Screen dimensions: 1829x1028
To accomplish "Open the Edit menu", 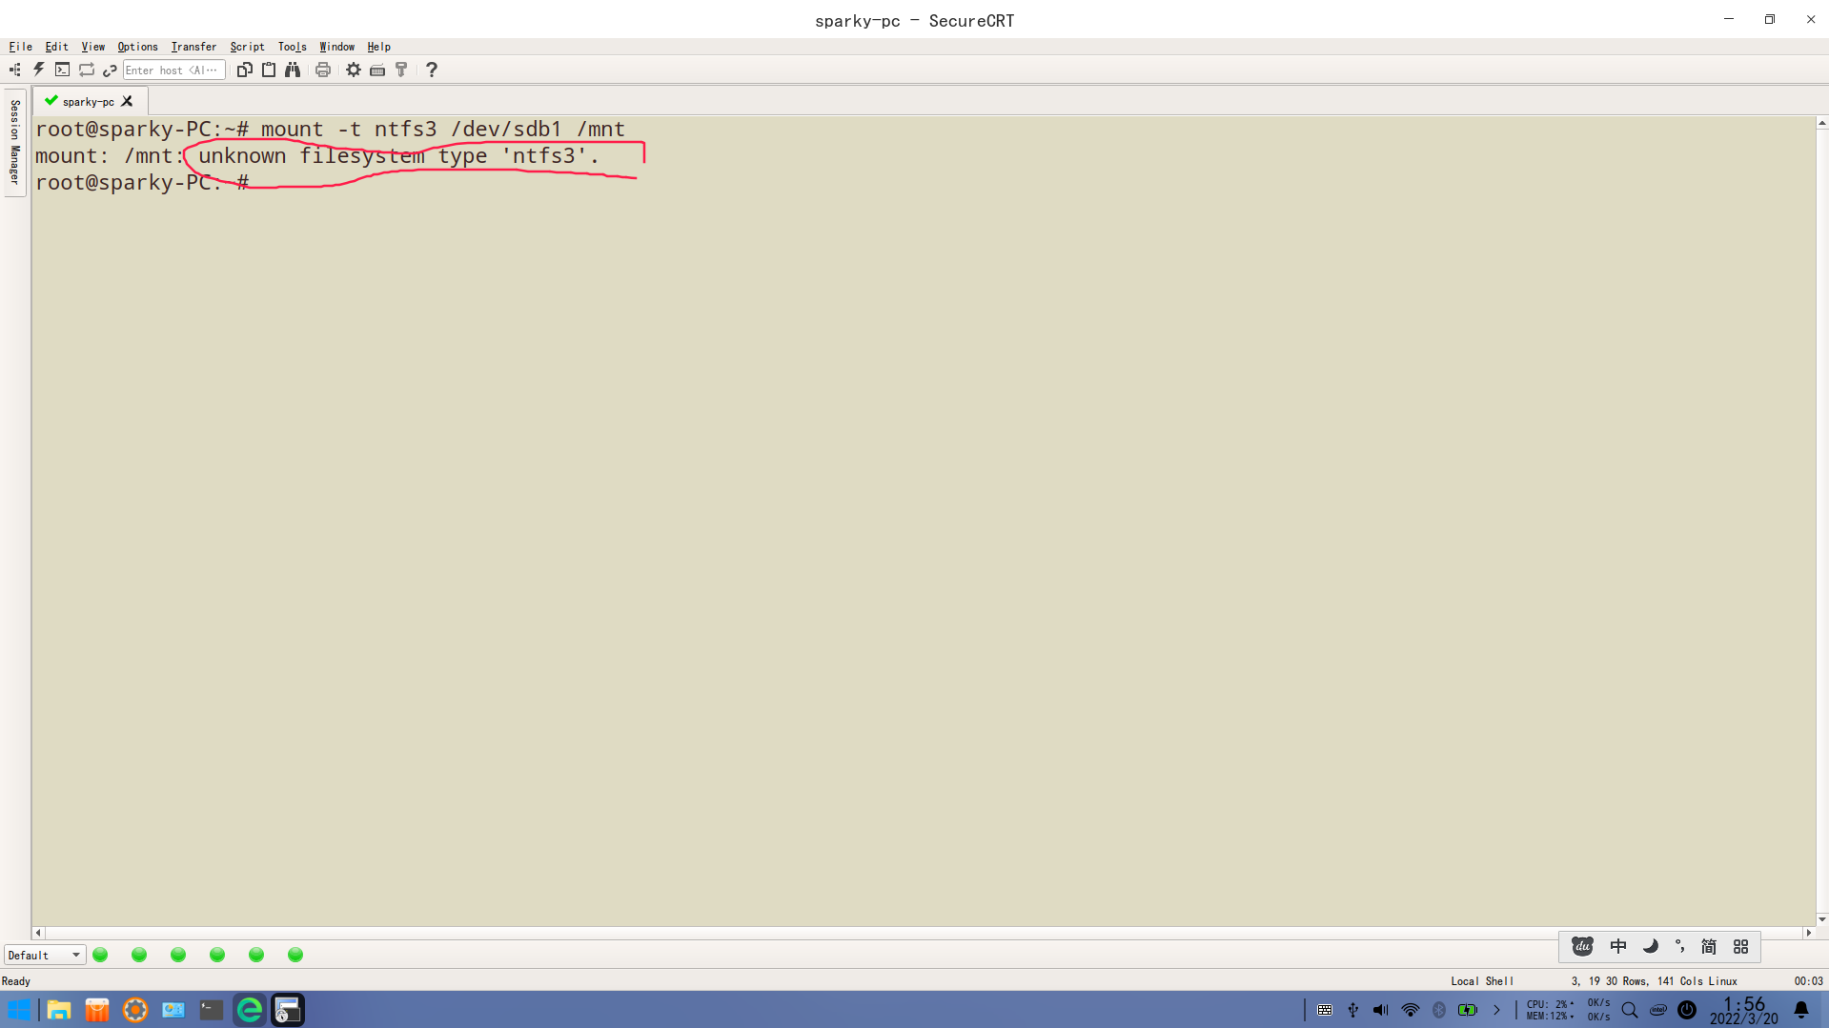I will coord(57,47).
